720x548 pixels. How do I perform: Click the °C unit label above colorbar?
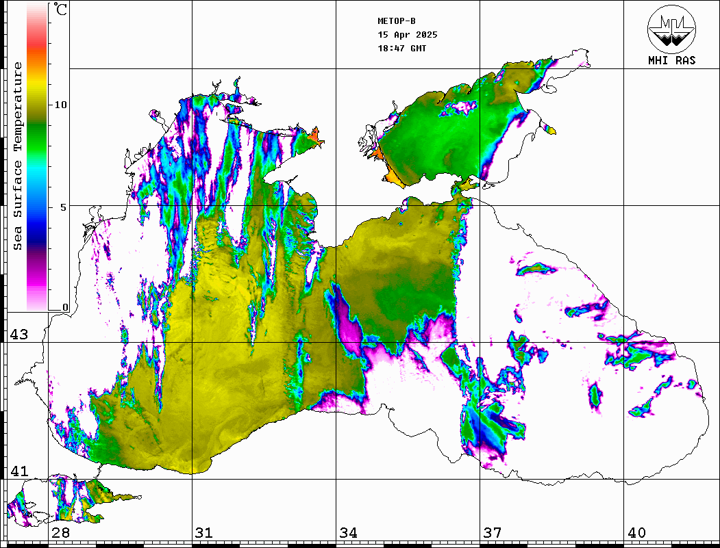click(61, 11)
